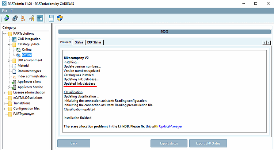Screen dimensions: 274x150
Task: Click the Back button
Action: 74,143
